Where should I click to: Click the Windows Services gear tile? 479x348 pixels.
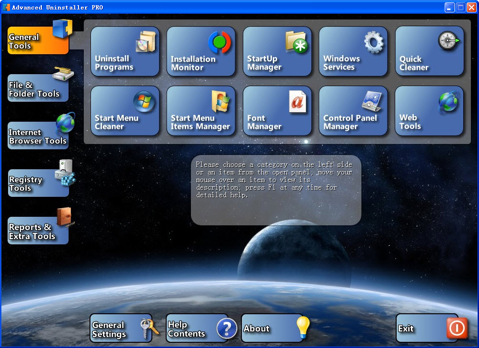(x=353, y=51)
